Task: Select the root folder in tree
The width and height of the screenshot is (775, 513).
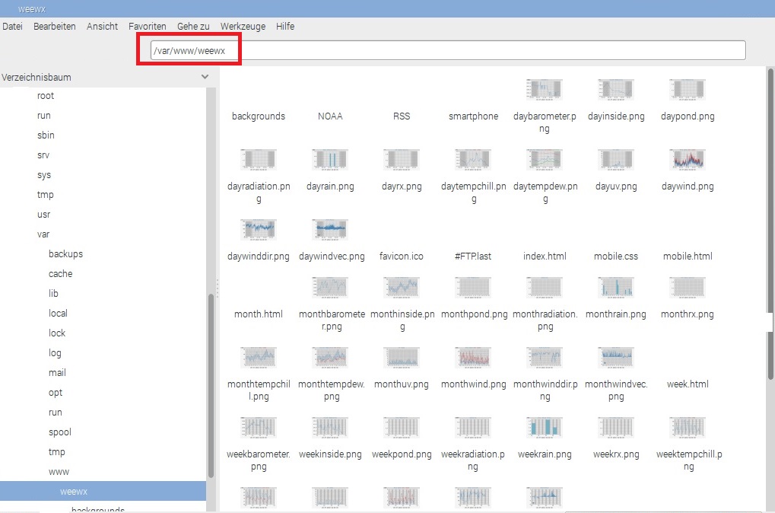Action: coord(46,96)
